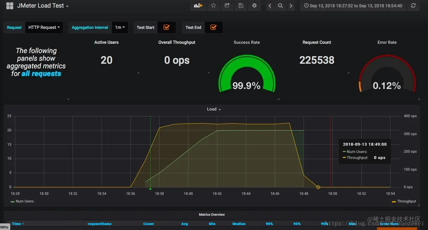Open the JMeter Load Test dashboard dropdown

pos(43,6)
